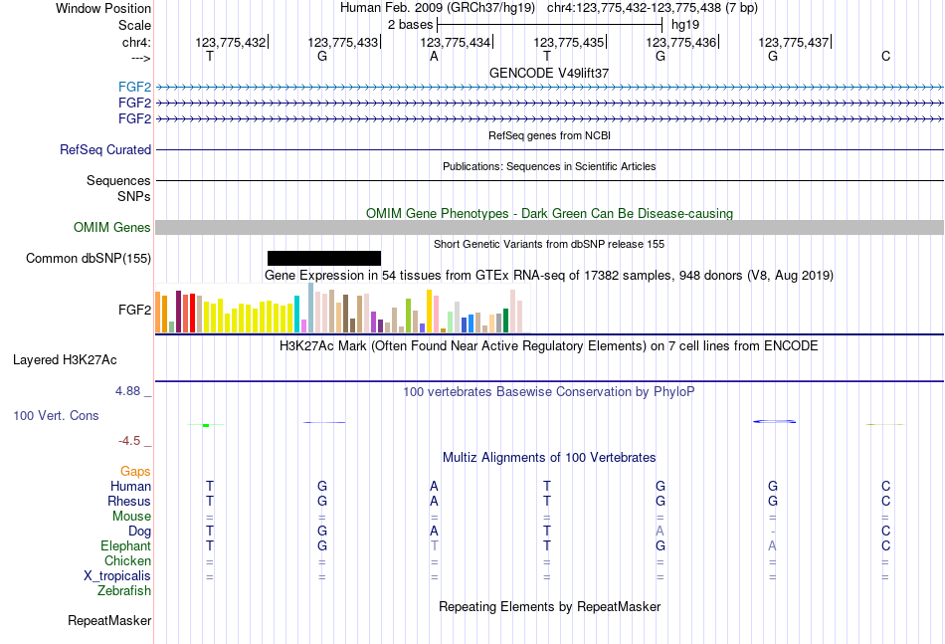Click the hg19 label beside the scale bar
The image size is (945, 644).
click(685, 25)
